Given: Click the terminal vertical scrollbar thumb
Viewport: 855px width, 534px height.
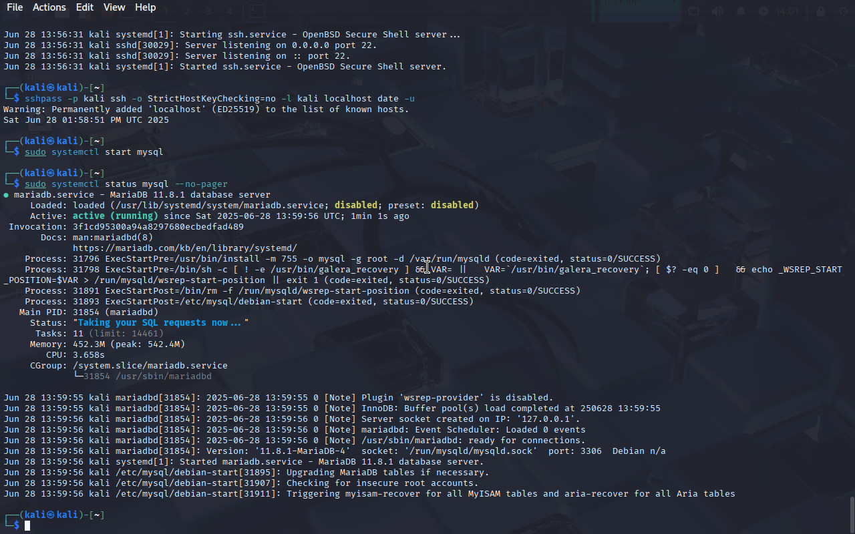Looking at the screenshot, I should coord(852,514).
